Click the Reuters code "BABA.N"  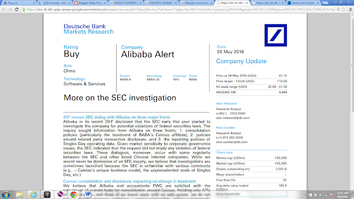pos(126,80)
